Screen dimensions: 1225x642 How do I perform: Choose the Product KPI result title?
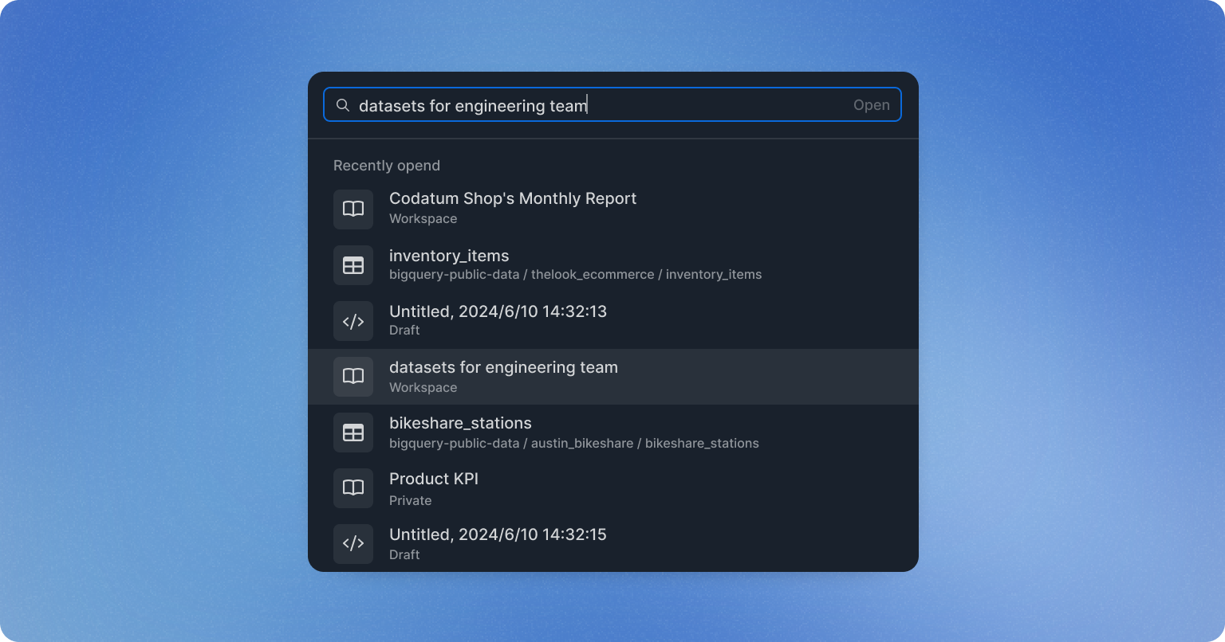pos(433,479)
